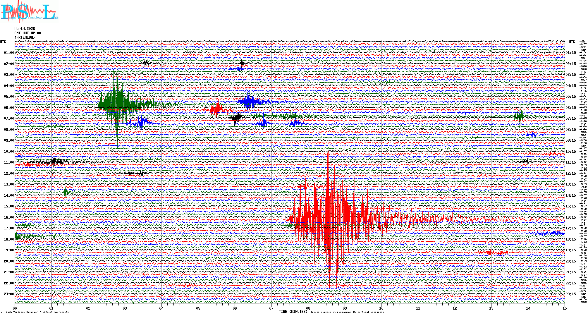This screenshot has width=588, height=316.
Task: Click the left UTC axis label
Action: pyautogui.click(x=3, y=42)
